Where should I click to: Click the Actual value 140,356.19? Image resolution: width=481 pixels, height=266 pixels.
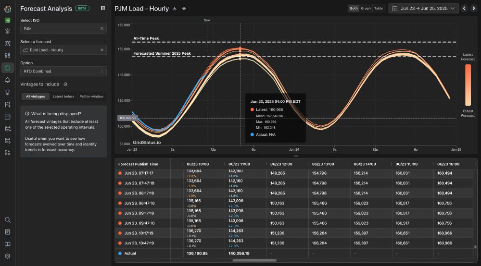(x=239, y=254)
